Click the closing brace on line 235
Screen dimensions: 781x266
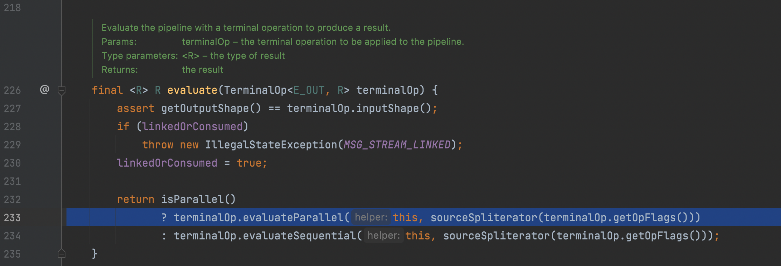(94, 253)
